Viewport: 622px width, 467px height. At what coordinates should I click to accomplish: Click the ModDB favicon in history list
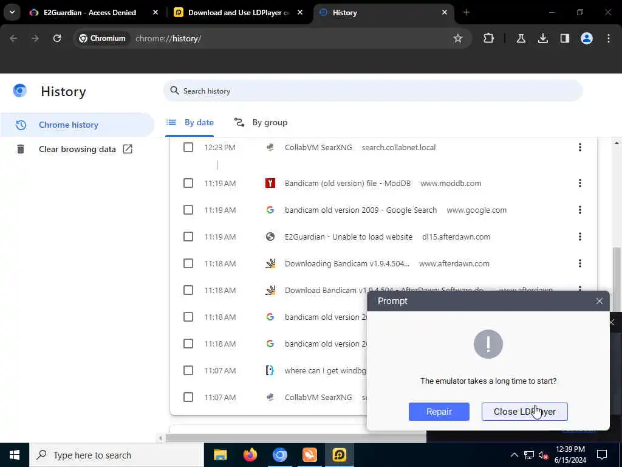pos(270,183)
